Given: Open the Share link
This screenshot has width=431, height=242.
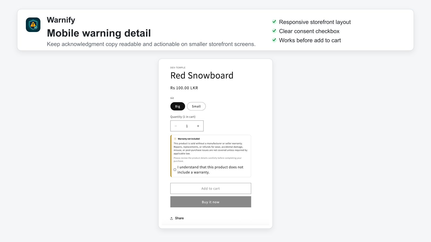Looking at the screenshot, I should [179, 218].
